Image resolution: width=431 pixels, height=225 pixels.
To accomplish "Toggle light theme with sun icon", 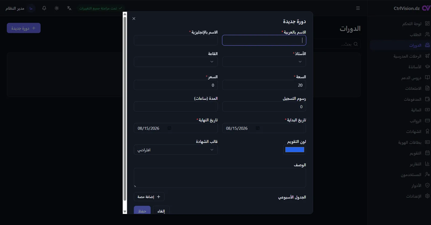I will click(x=57, y=8).
